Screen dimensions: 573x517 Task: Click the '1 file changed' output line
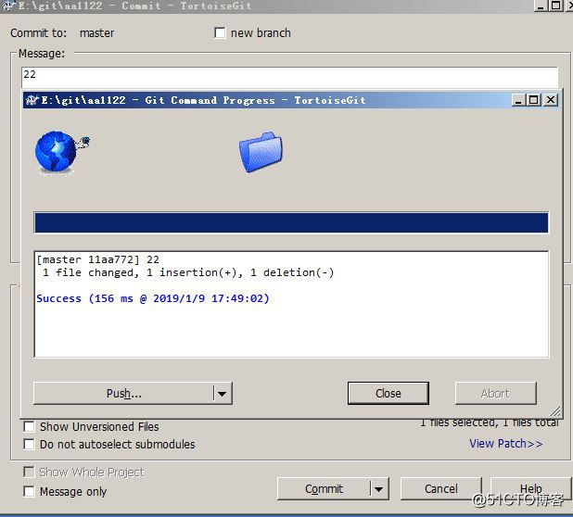(x=188, y=272)
